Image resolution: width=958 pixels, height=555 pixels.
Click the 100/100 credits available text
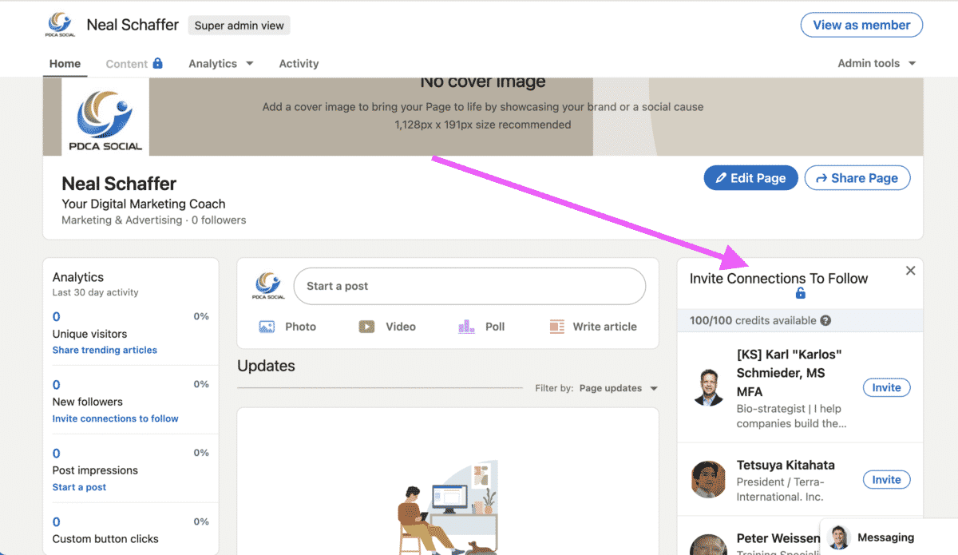coord(753,321)
